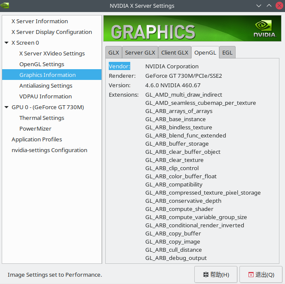Image resolution: width=285 pixels, height=284 pixels.
Task: Click the NVIDIA logo icon in title bar
Action: (5, 5)
